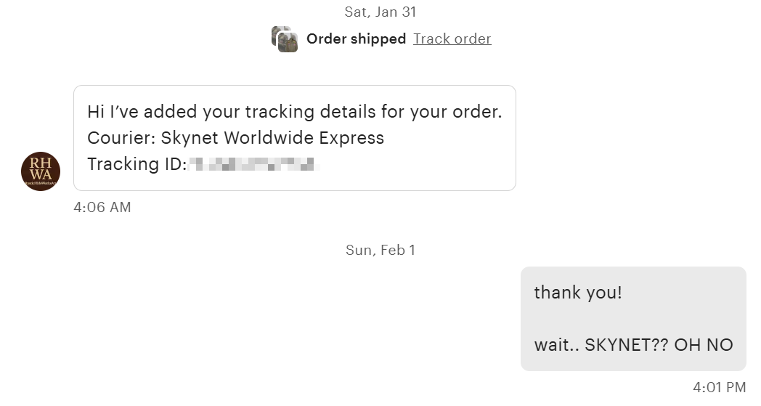Image resolution: width=761 pixels, height=406 pixels.
Task: Click the stacked order item thumbnail
Action: [285, 39]
